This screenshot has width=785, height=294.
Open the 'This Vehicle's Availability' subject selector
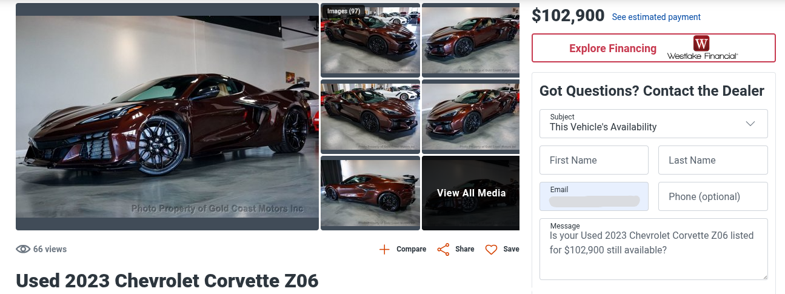coord(653,124)
